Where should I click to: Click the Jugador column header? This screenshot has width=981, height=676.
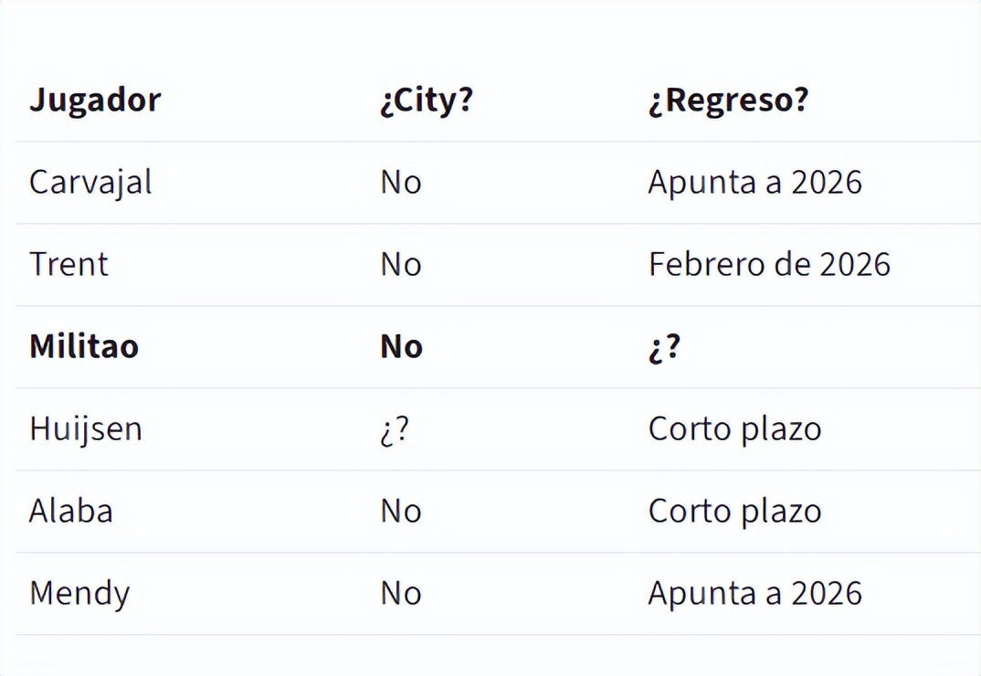[95, 100]
